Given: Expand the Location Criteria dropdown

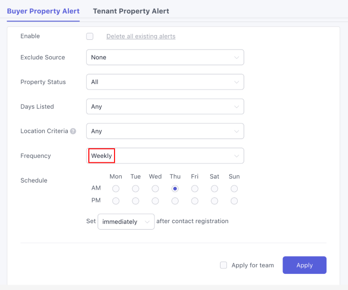Looking at the screenshot, I should 165,131.
